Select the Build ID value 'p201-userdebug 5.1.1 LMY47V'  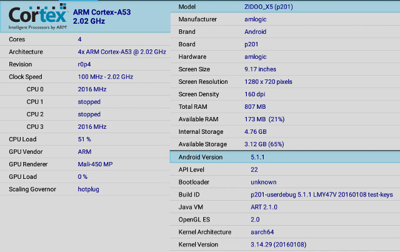pos(294,194)
